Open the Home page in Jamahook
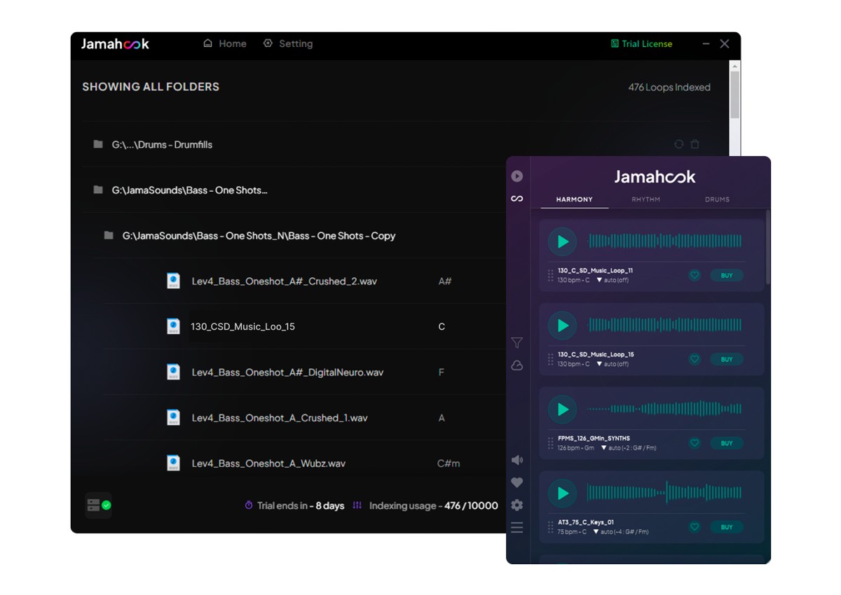 (x=224, y=43)
